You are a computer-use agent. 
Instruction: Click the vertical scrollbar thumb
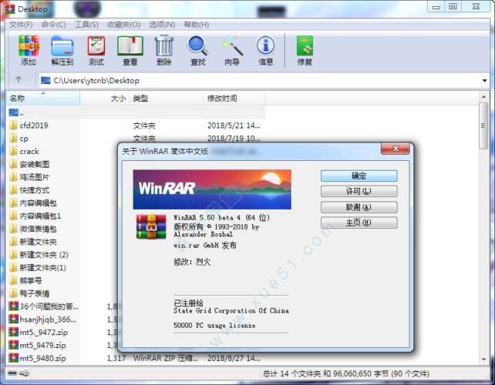point(483,126)
